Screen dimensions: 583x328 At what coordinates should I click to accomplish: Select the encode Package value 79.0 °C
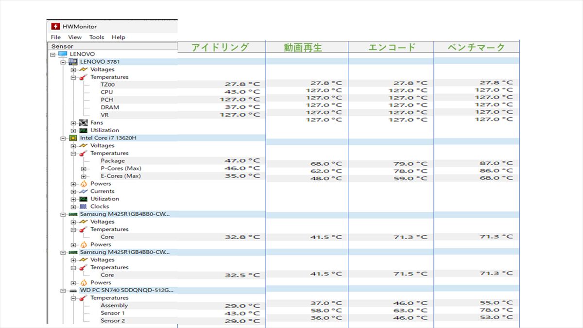[x=411, y=164]
